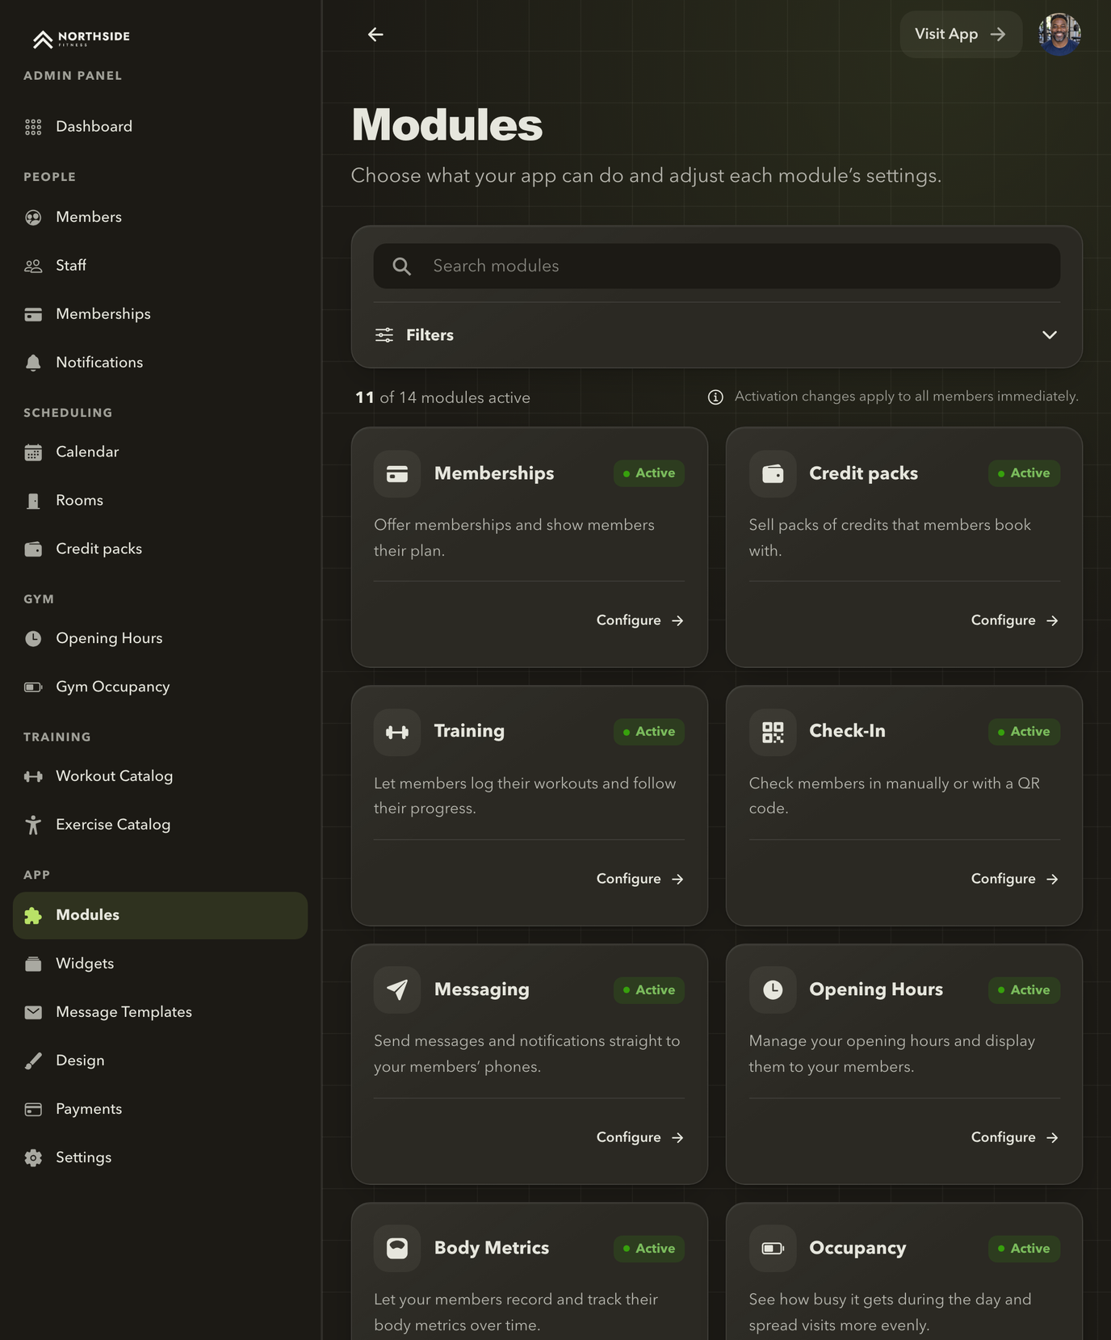Click the Gym Occupancy battery icon
The height and width of the screenshot is (1340, 1111).
33,687
